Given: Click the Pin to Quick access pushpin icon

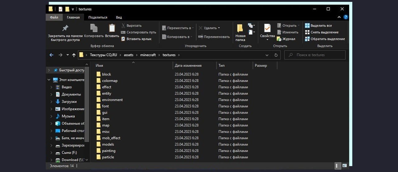Looking at the screenshot, I should click(x=65, y=28).
